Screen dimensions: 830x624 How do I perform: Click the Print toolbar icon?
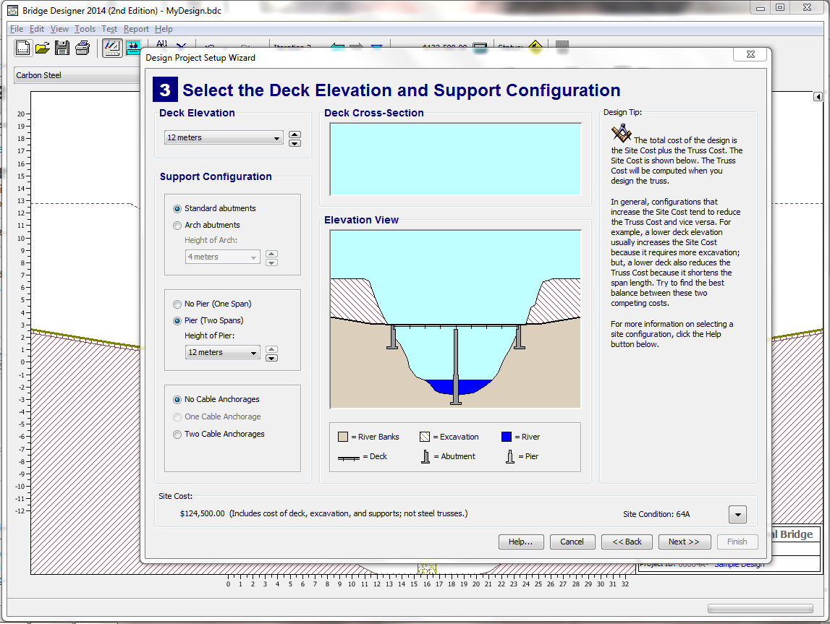[x=82, y=48]
